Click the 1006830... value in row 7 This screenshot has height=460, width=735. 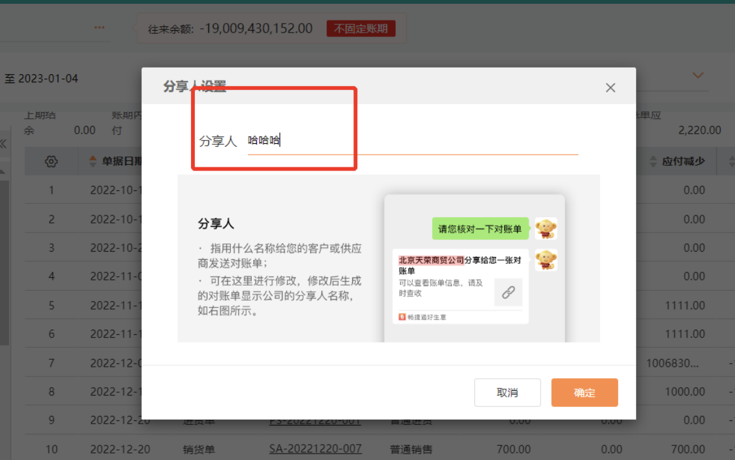point(672,363)
